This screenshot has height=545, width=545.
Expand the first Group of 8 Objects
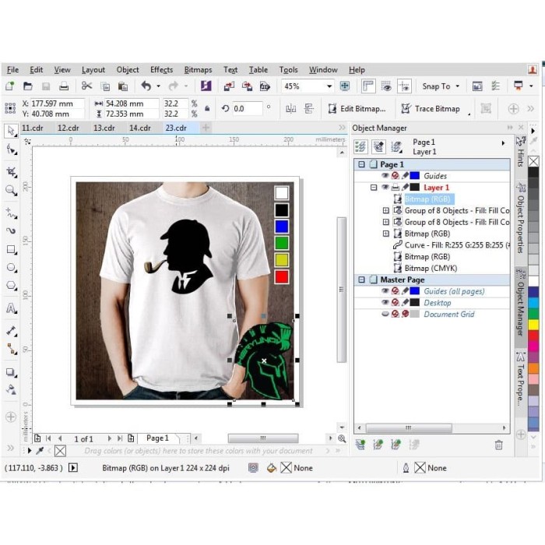pos(386,211)
